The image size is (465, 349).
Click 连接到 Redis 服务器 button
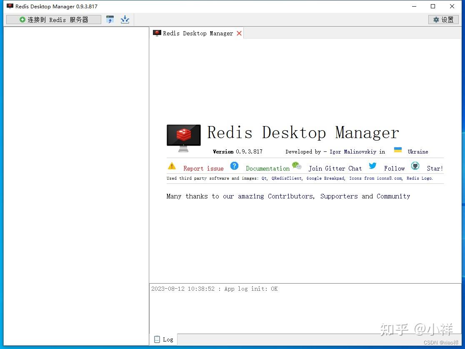(53, 19)
